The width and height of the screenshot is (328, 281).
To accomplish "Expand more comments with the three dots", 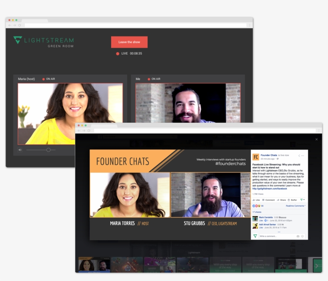I will 279,232.
